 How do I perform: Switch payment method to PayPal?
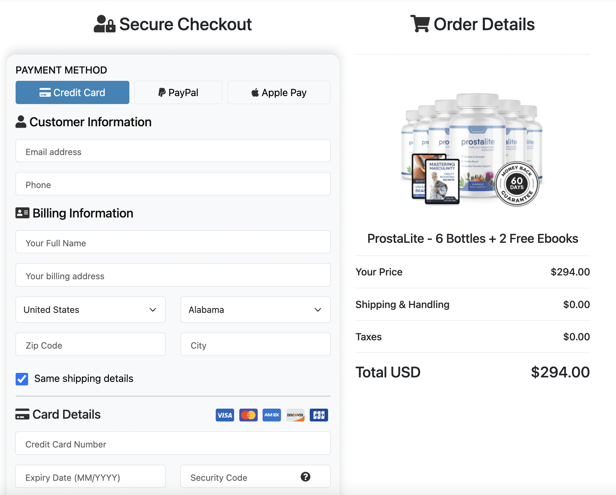178,92
